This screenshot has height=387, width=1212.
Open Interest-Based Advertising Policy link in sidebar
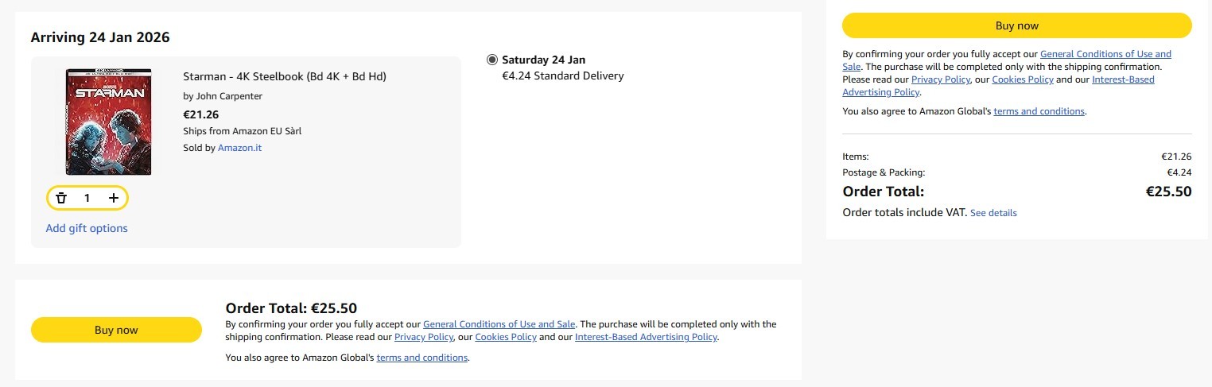(1123, 79)
